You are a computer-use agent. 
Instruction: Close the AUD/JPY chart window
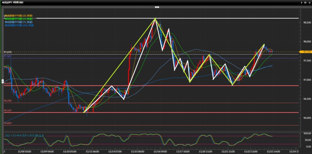click(x=309, y=2)
